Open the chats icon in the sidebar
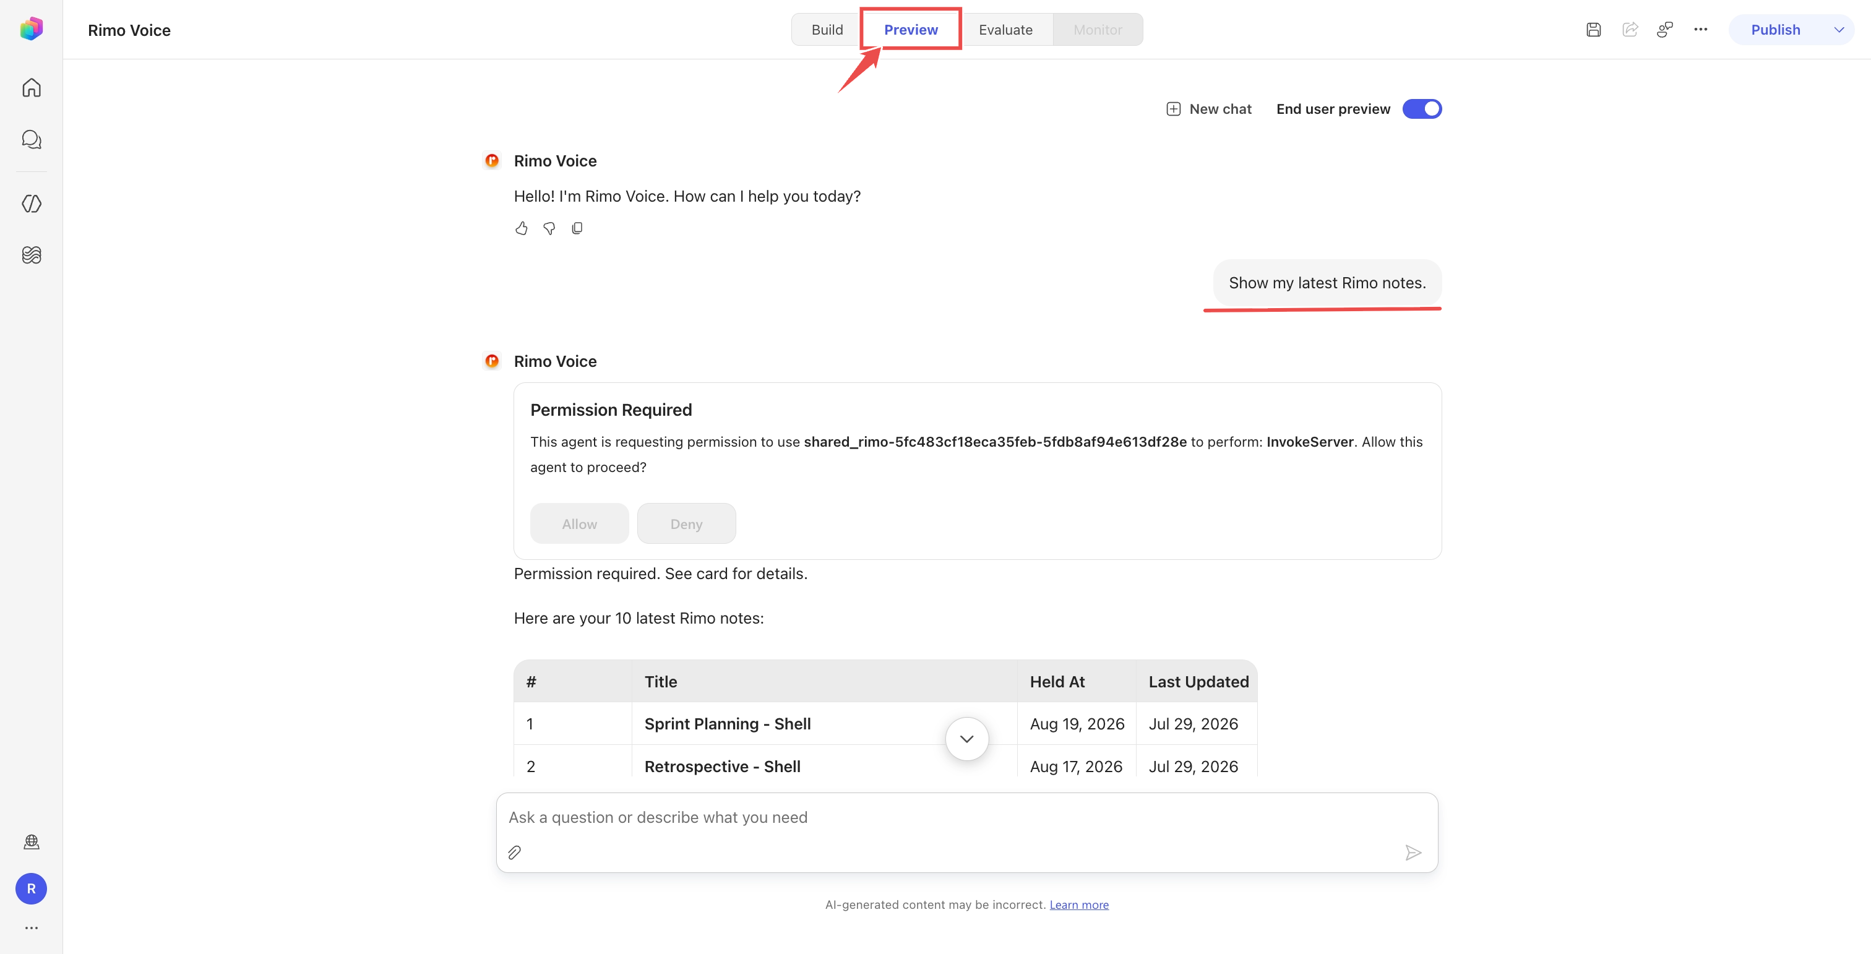The width and height of the screenshot is (1871, 954). [31, 139]
